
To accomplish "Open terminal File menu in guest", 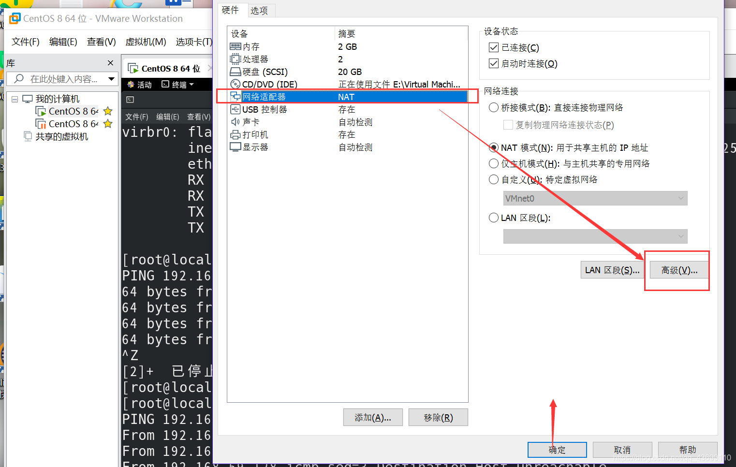I will pyautogui.click(x=137, y=117).
